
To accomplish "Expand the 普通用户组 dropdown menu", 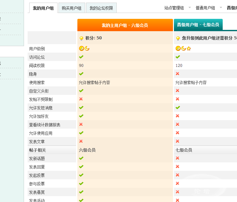I will coord(205,8).
